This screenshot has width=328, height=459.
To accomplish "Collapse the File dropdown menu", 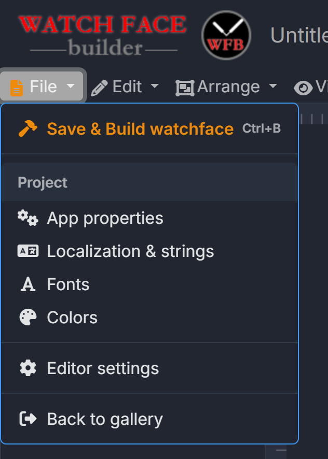I will pos(42,86).
